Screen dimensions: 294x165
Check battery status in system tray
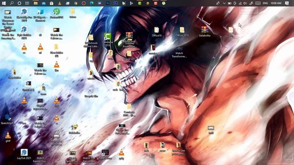pos(230,3)
